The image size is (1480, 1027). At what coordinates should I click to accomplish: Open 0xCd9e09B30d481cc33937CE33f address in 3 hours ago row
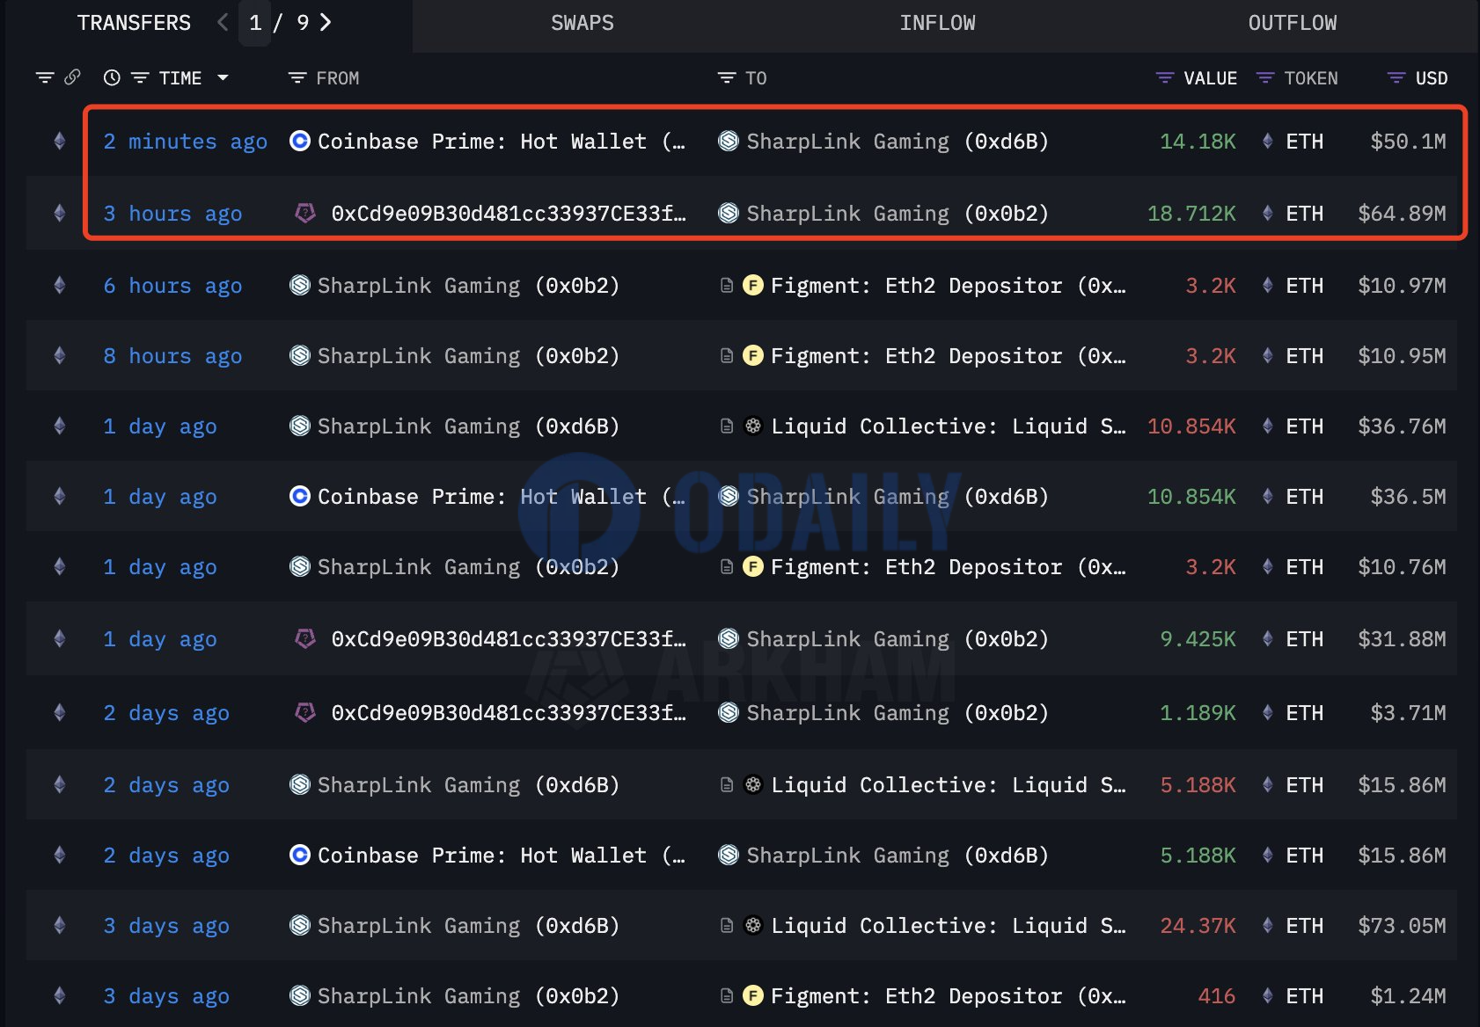click(x=509, y=214)
